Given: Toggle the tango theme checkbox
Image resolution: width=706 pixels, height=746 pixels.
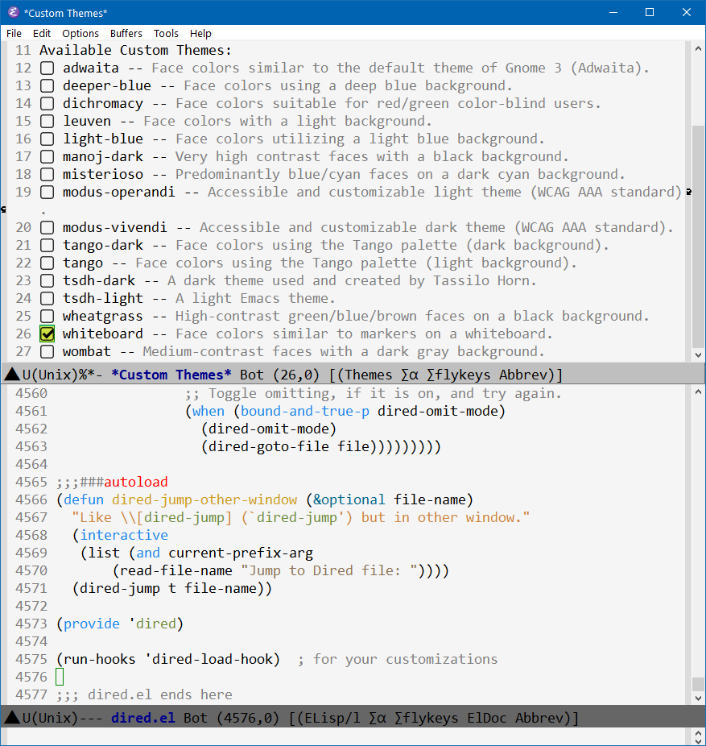Looking at the screenshot, I should coord(47,263).
